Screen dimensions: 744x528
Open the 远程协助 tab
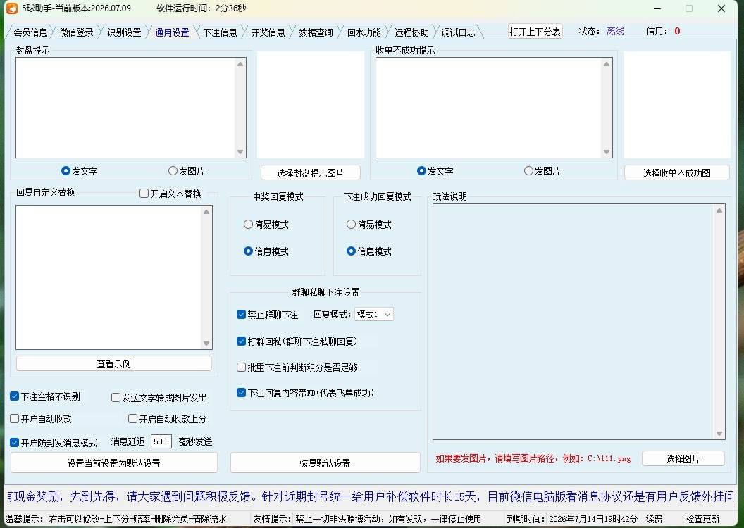[x=412, y=32]
